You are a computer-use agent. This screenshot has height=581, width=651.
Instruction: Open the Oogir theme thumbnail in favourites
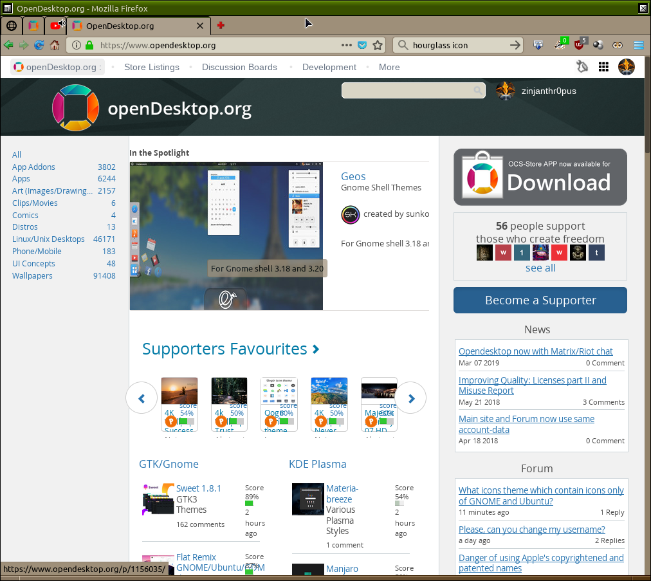point(279,391)
